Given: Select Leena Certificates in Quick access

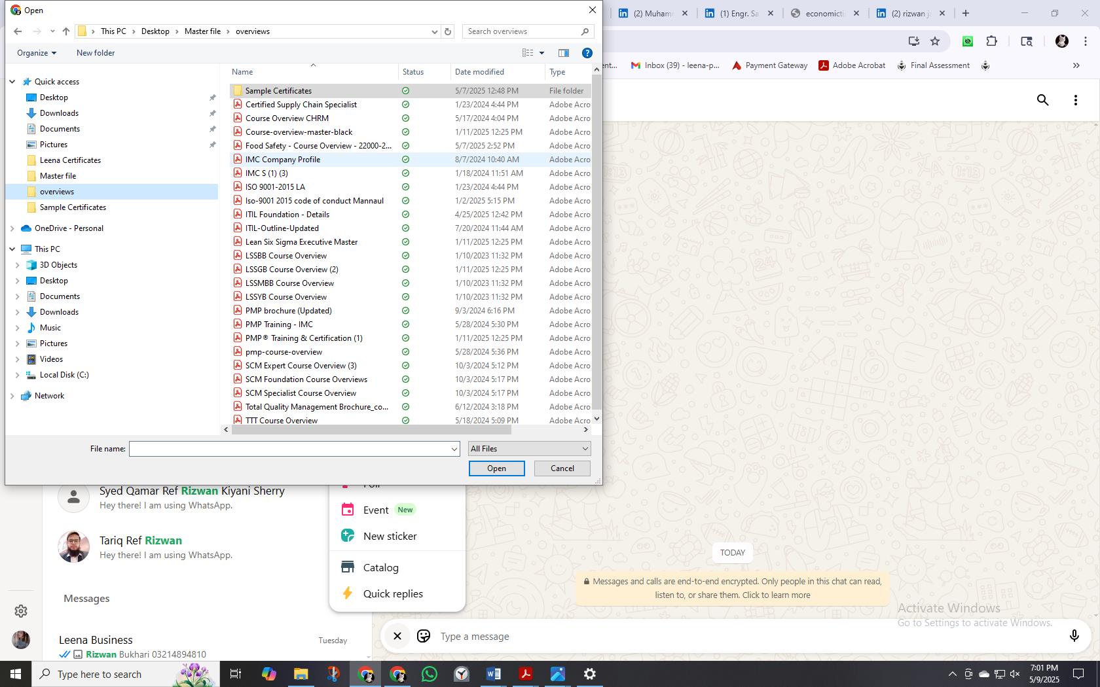Looking at the screenshot, I should click(x=70, y=160).
